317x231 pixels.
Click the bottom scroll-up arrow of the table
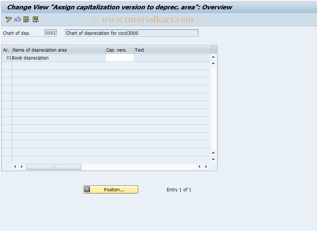coord(213,153)
